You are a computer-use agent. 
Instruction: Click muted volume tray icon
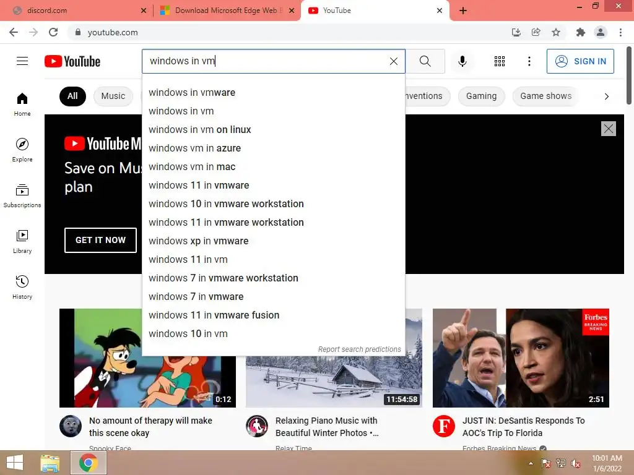click(576, 463)
